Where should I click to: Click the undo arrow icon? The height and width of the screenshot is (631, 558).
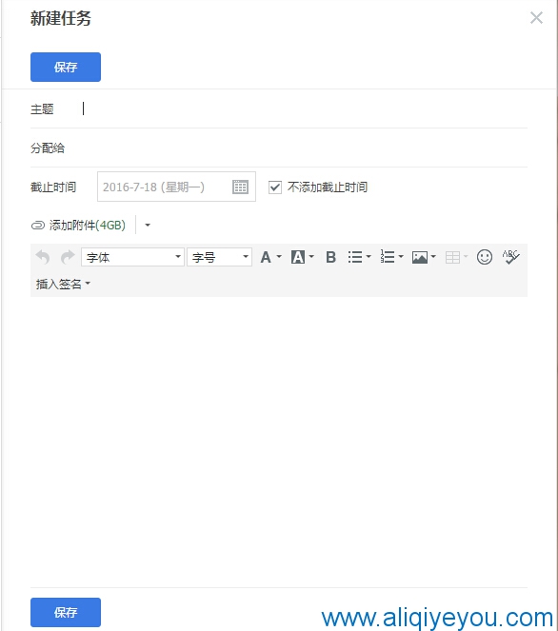click(43, 257)
